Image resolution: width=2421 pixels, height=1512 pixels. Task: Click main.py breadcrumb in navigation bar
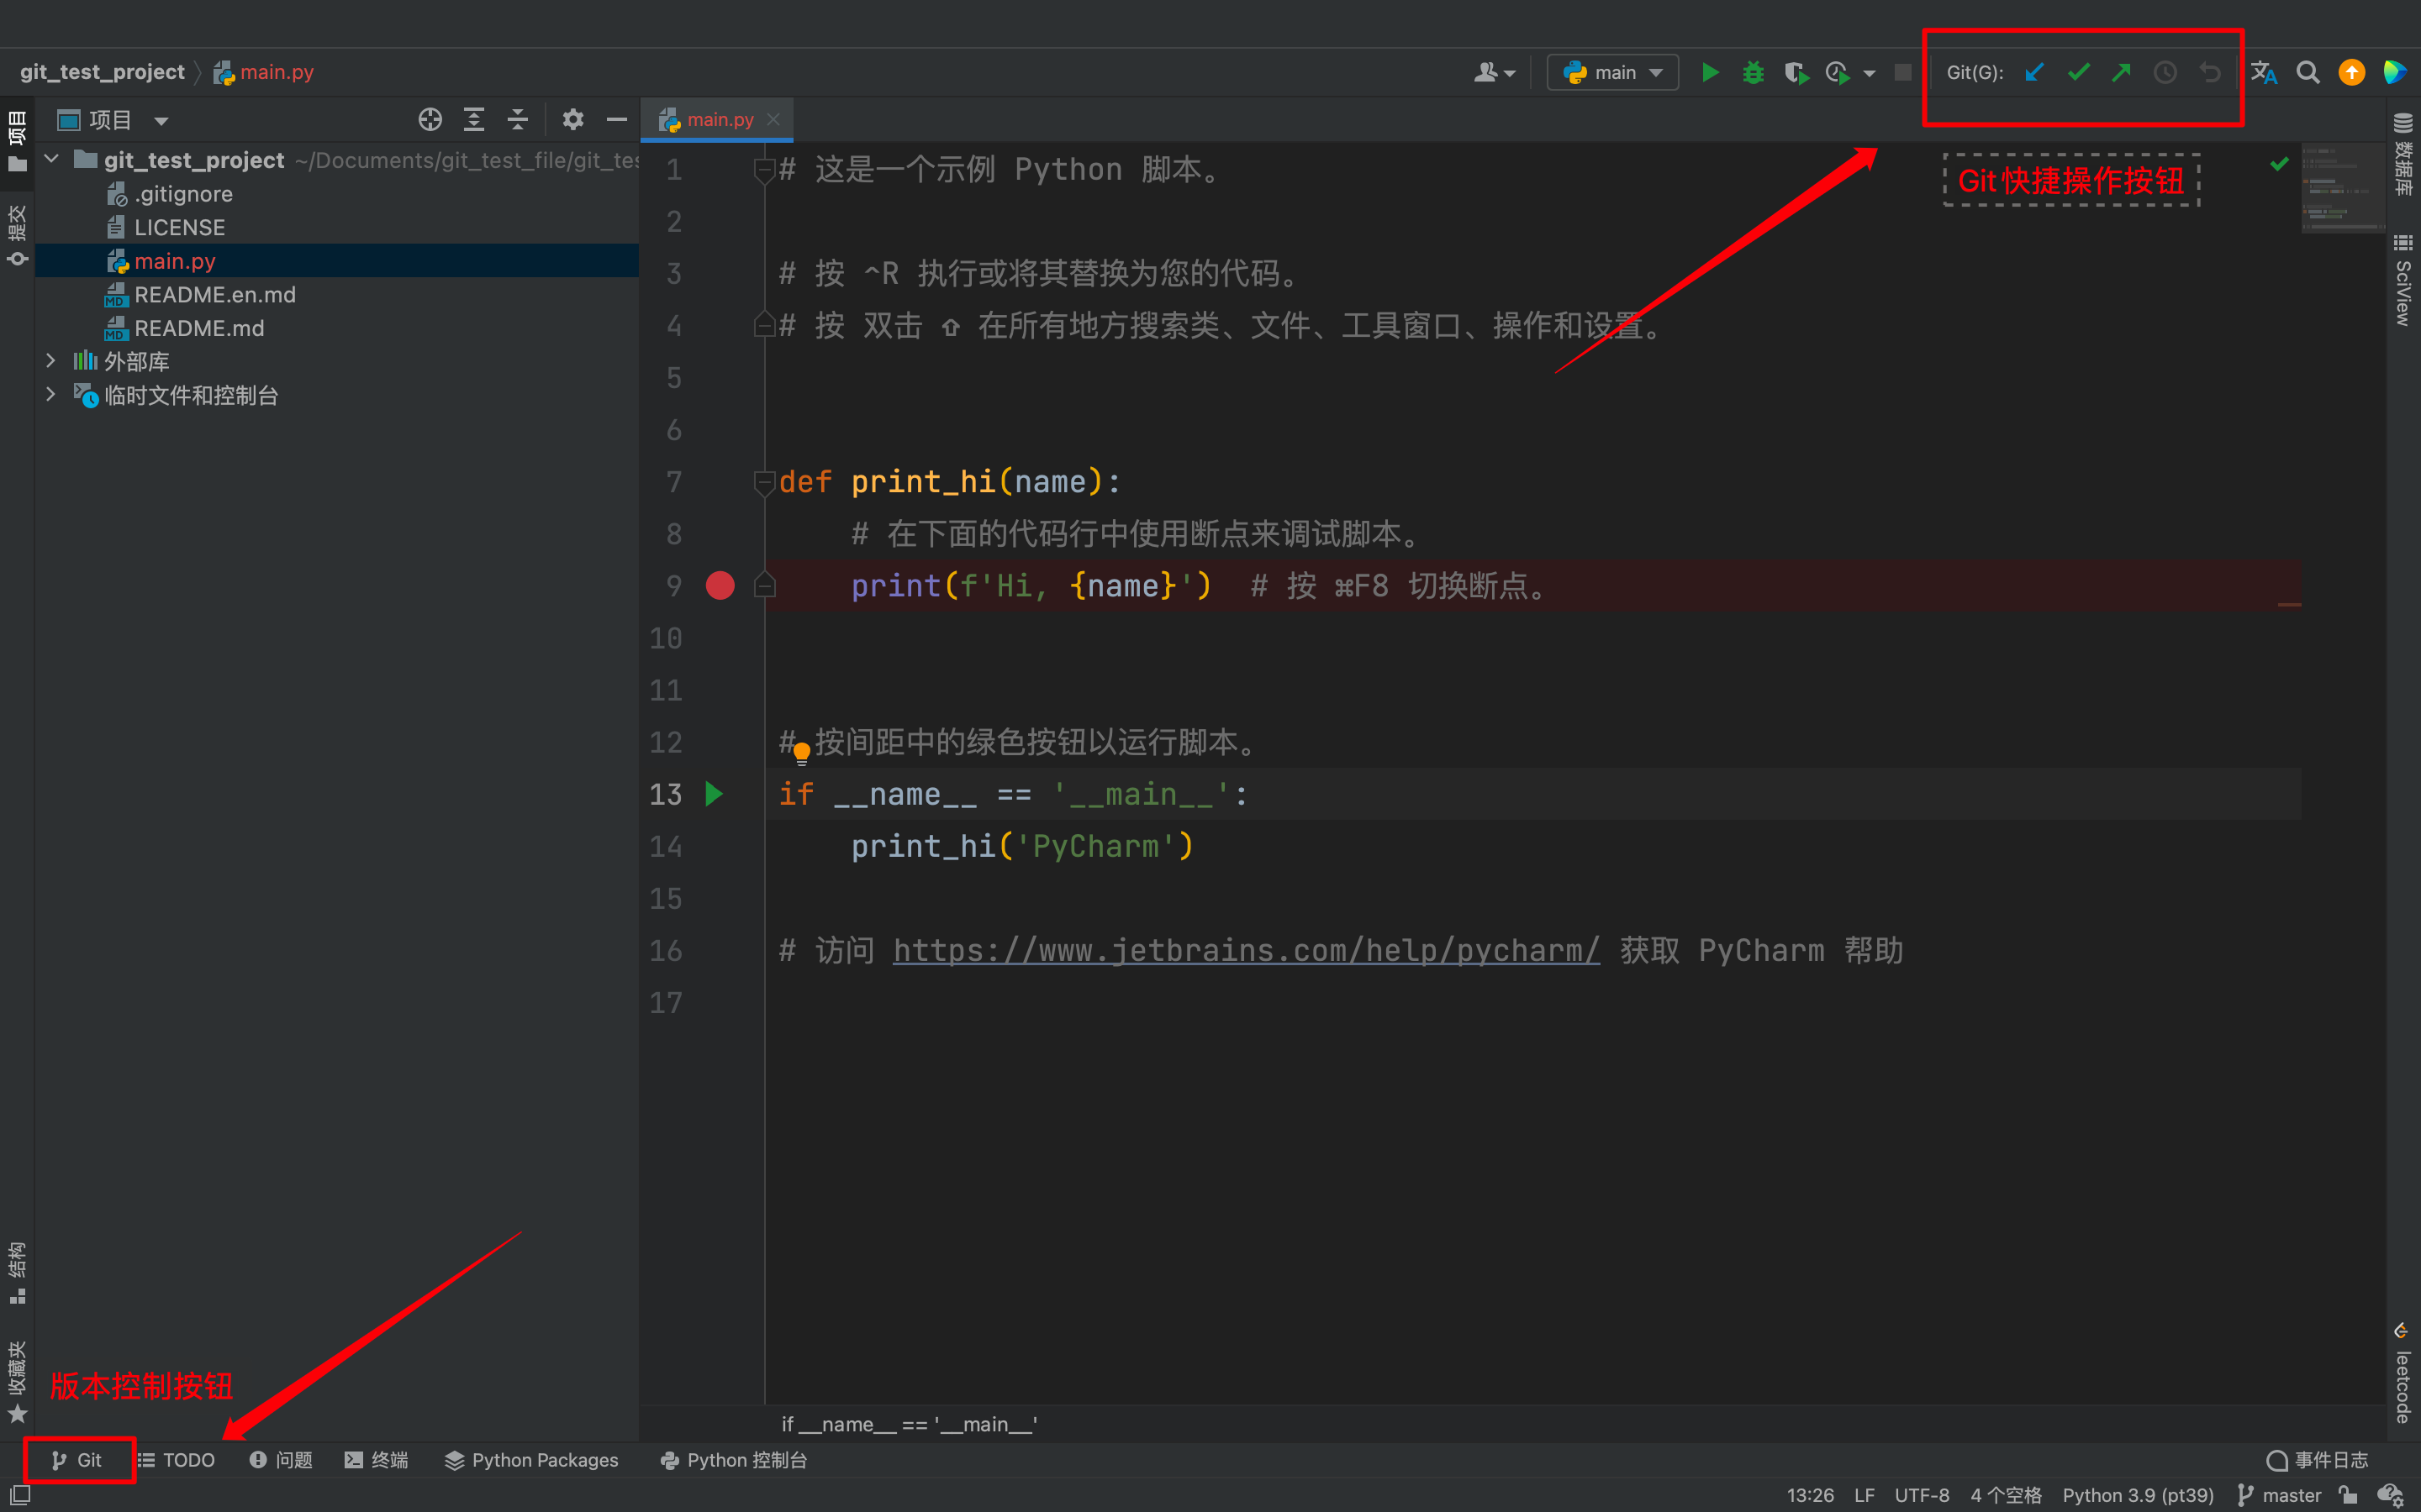click(x=263, y=72)
